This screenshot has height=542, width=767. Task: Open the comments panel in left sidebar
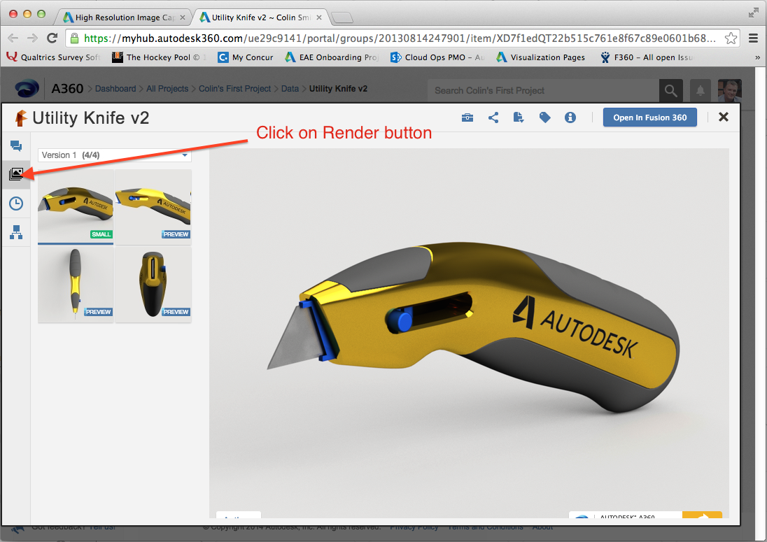16,146
